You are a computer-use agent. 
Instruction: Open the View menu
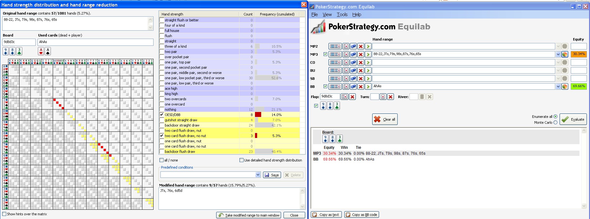(327, 15)
